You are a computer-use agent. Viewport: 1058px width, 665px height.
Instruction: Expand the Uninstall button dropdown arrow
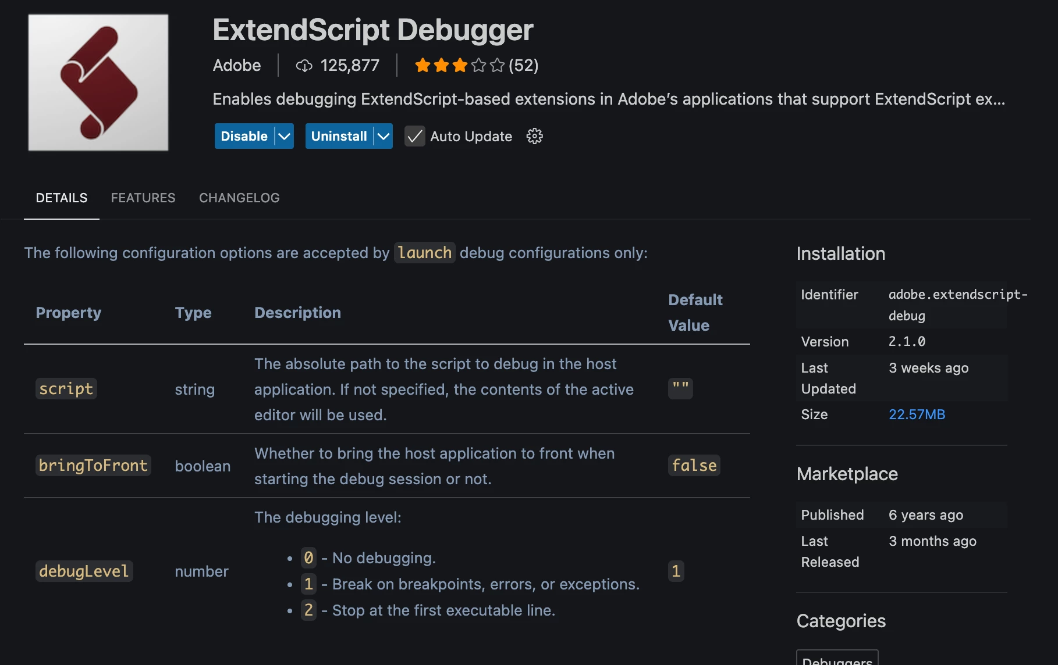[x=383, y=136]
